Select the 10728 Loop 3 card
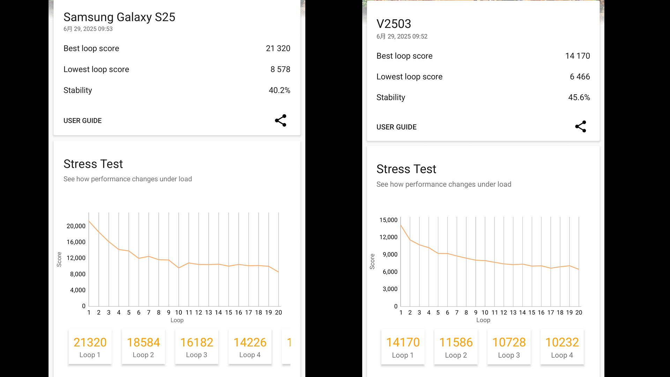Viewport: 670px width, 377px height. click(509, 347)
